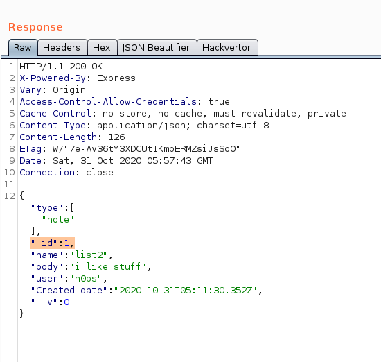Click the Access-Control-Allow-Credentials header name
Screen dimensions: 381x362
[x=108, y=102]
